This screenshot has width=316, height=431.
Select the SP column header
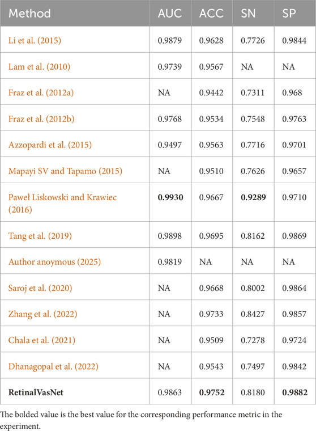click(289, 13)
